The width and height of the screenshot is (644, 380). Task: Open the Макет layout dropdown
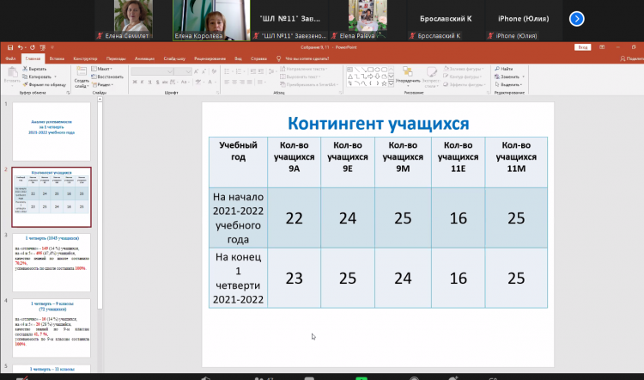tap(102, 69)
